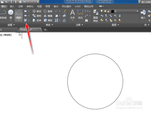Click the Match Layer icon
This screenshot has height=113, width=151.
pos(120,20)
